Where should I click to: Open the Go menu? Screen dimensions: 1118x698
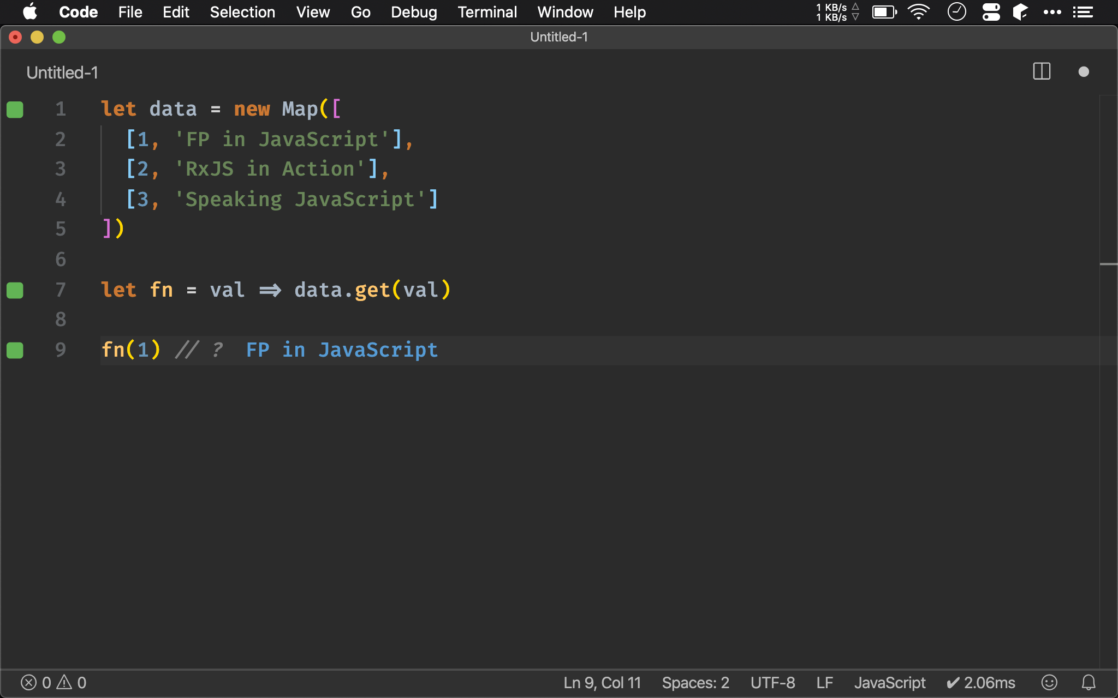[360, 12]
